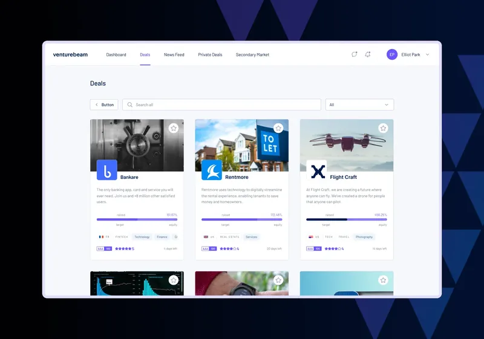
Task: Open the Flight Craft deal title
Action: pyautogui.click(x=343, y=177)
